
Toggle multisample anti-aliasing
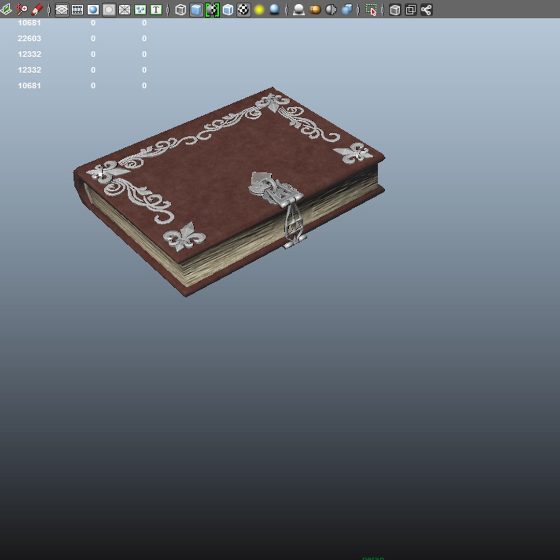tap(331, 10)
